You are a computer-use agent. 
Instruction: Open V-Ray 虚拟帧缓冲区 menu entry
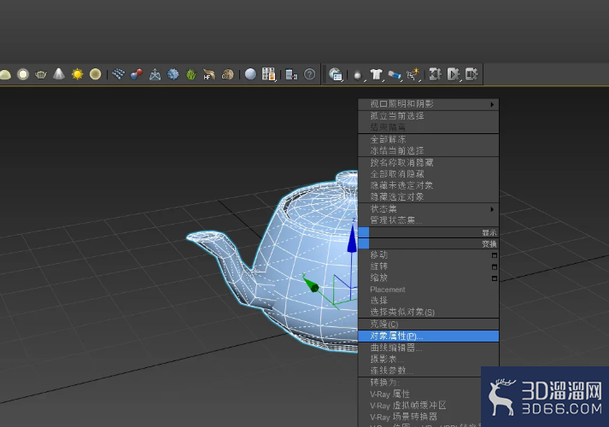[x=420, y=406]
